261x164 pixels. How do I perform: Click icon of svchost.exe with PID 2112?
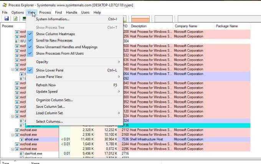point(17,130)
